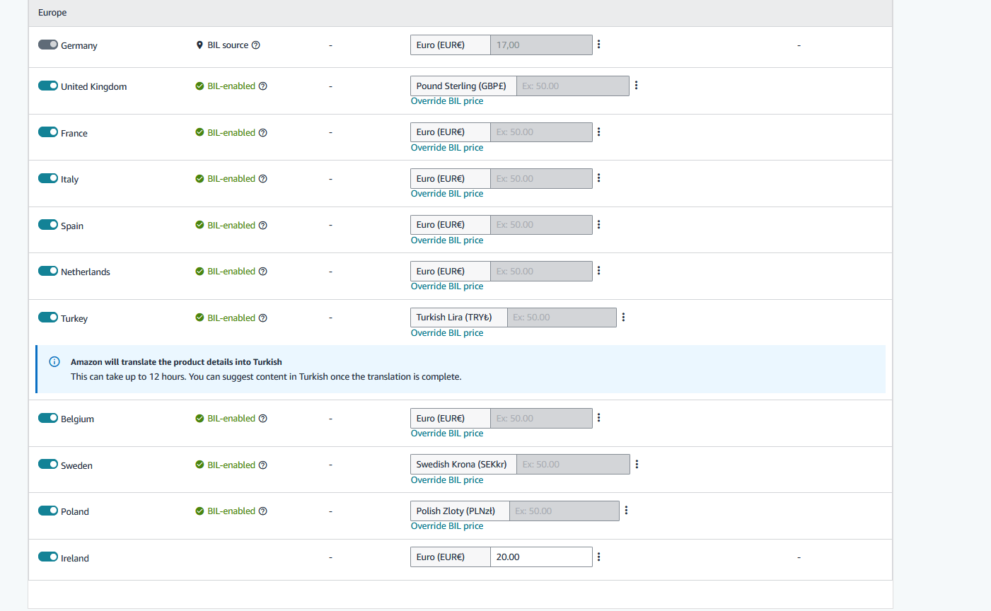Toggle the Germany marketplace switch
The image size is (991, 611).
[48, 45]
